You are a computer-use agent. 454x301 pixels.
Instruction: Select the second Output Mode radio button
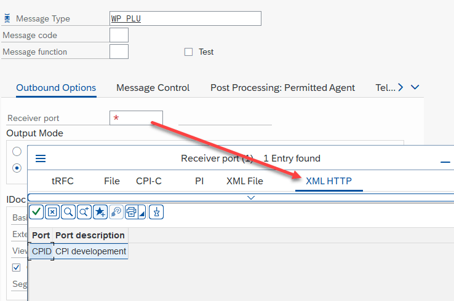pyautogui.click(x=17, y=168)
